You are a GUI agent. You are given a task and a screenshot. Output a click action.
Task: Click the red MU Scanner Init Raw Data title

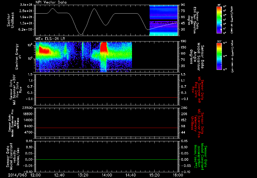[197, 90]
